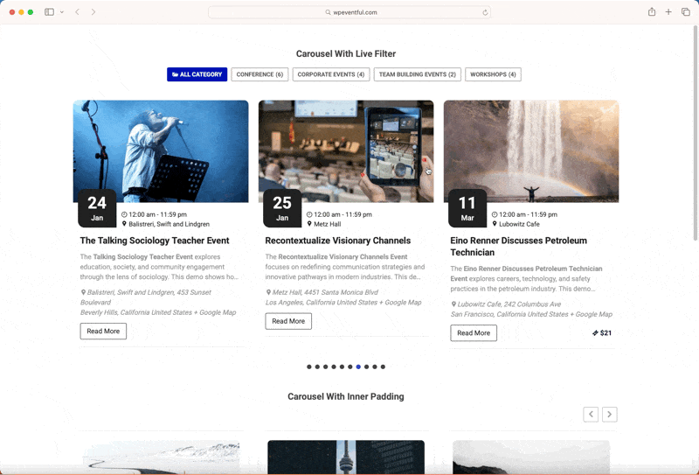Jump to the first carousel dot
This screenshot has width=699, height=475.
309,367
